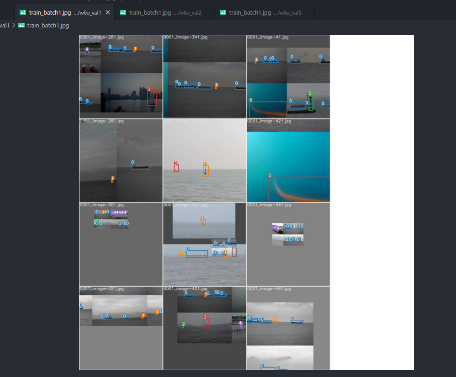Click mosaic tile labeled 0001_image-341.jpg
This screenshot has height=377, width=456.
point(204,76)
